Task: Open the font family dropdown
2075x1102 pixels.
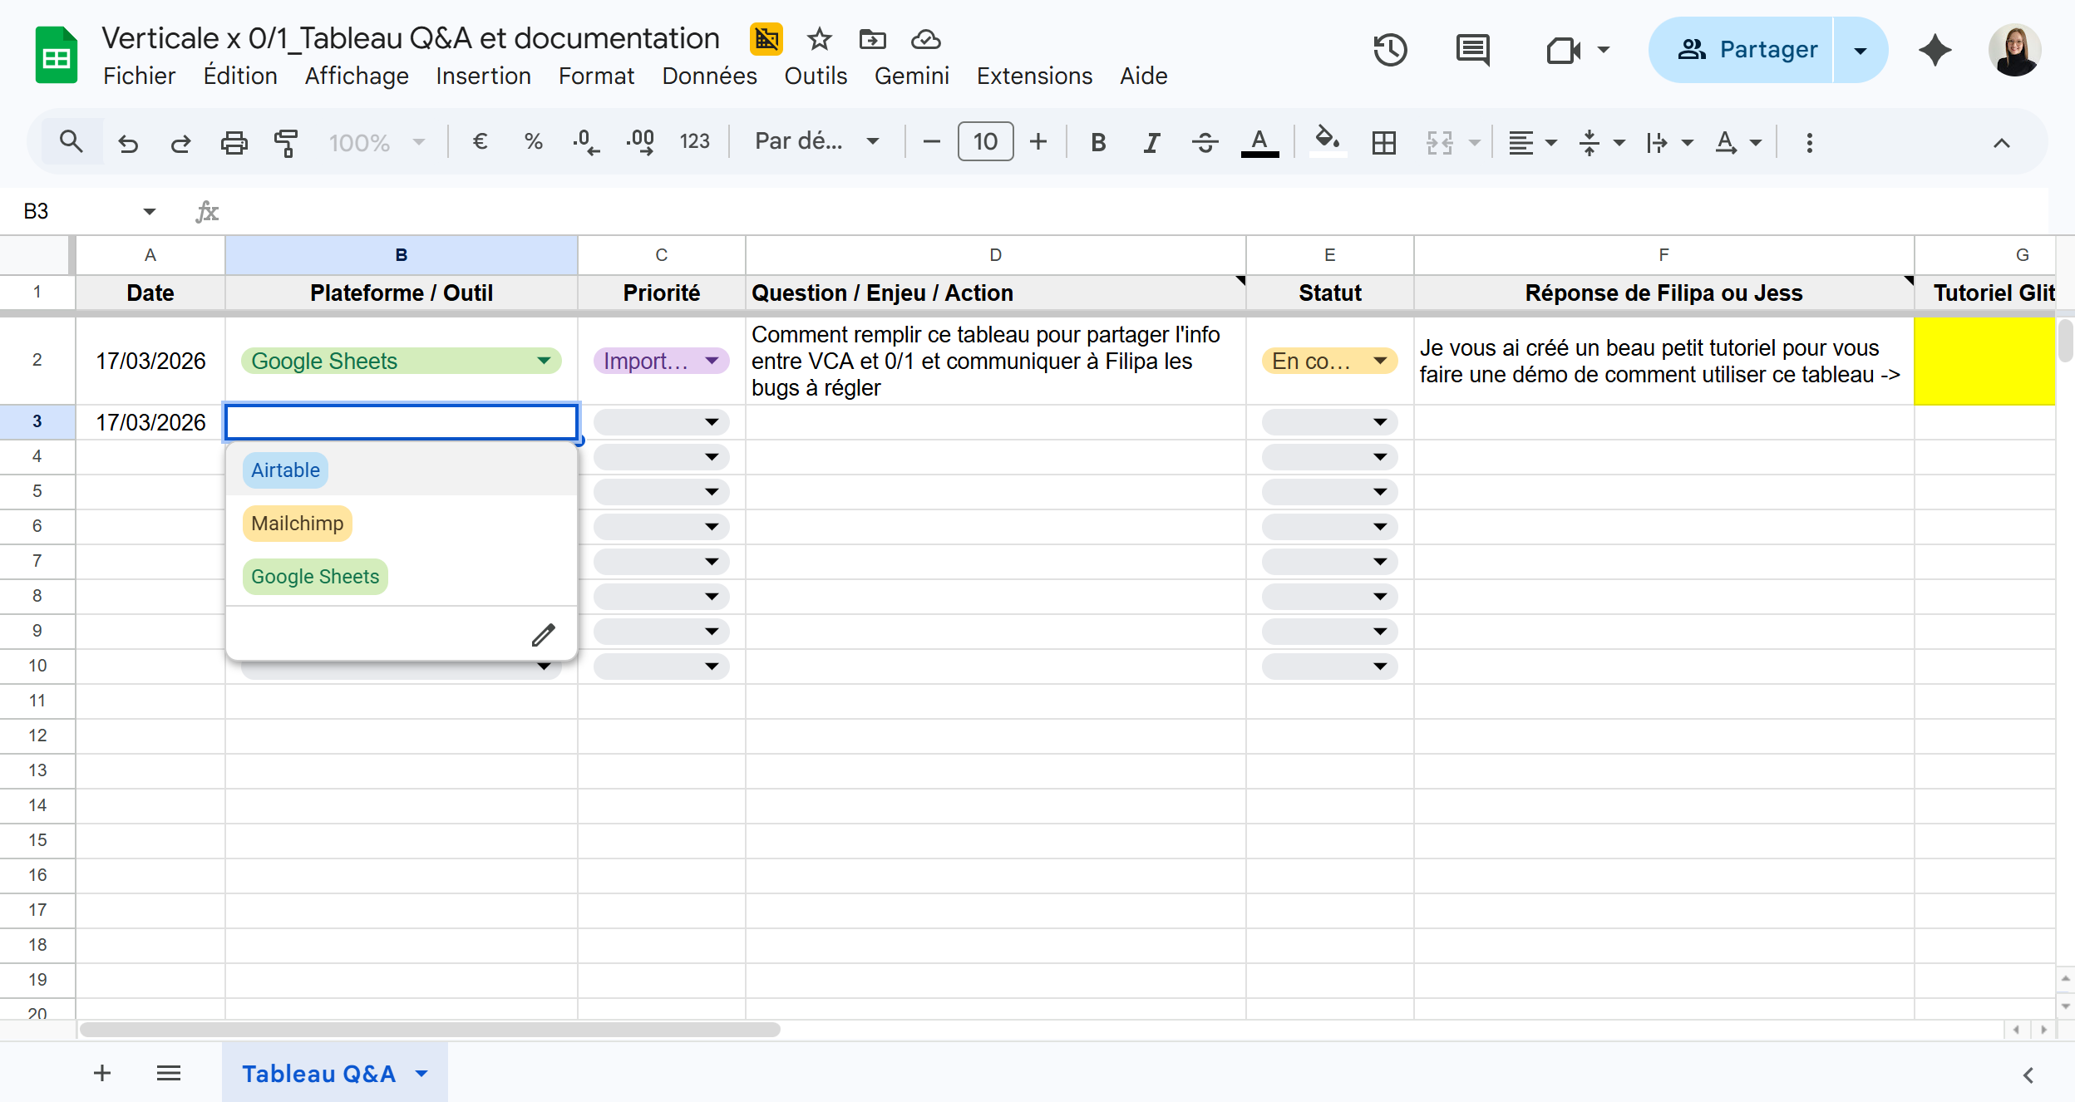Action: click(816, 141)
